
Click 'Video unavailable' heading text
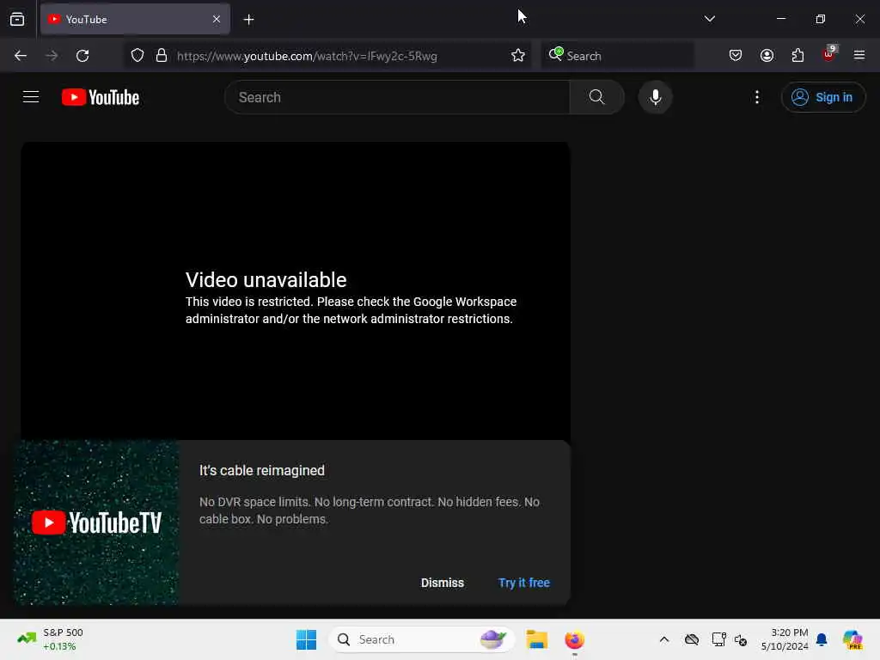tap(266, 279)
